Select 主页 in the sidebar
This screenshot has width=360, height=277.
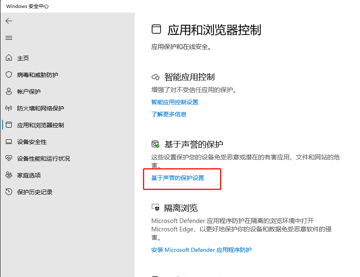click(x=23, y=58)
